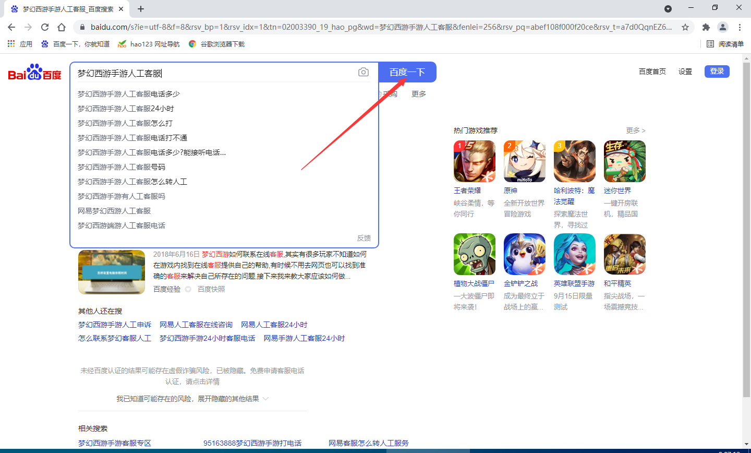Open 植物大战僵尸 game icon
This screenshot has height=453, width=751.
point(475,254)
